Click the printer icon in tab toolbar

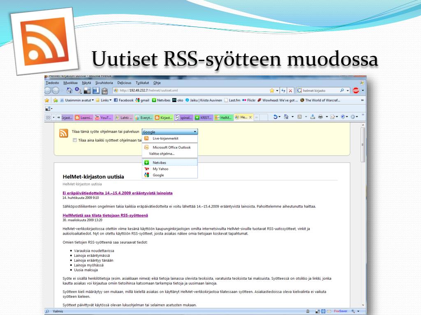pyautogui.click(x=320, y=117)
